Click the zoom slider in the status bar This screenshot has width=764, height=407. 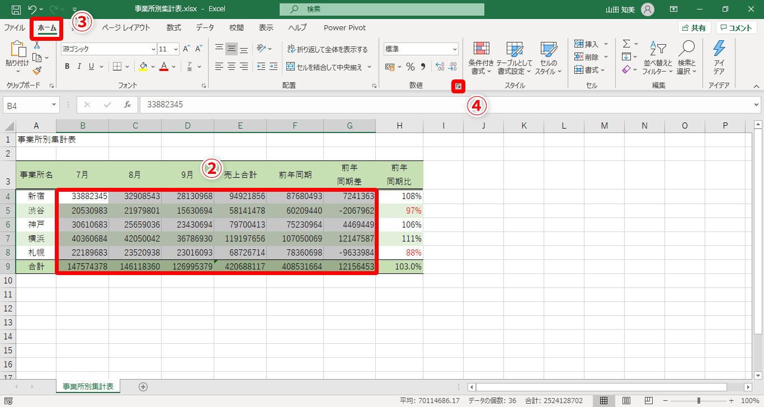[x=699, y=401]
